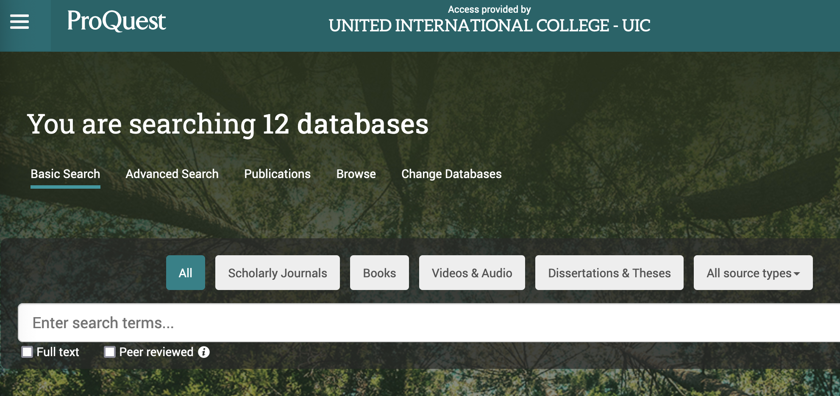Viewport: 840px width, 396px height.
Task: Click the Change Databases link
Action: (x=451, y=174)
